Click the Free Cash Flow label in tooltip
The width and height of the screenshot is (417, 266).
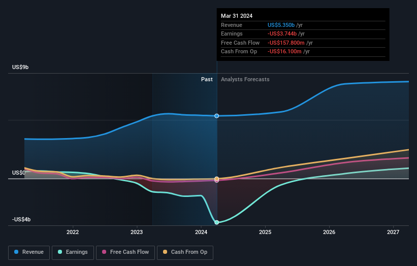point(240,43)
